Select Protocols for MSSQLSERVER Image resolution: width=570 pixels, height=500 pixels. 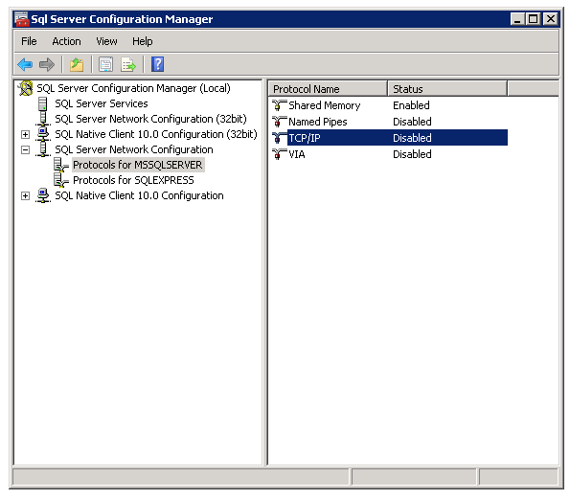pyautogui.click(x=137, y=165)
